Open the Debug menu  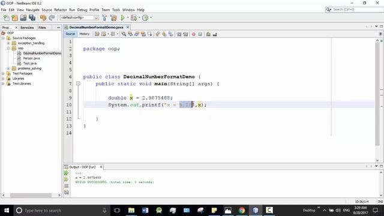(82, 10)
